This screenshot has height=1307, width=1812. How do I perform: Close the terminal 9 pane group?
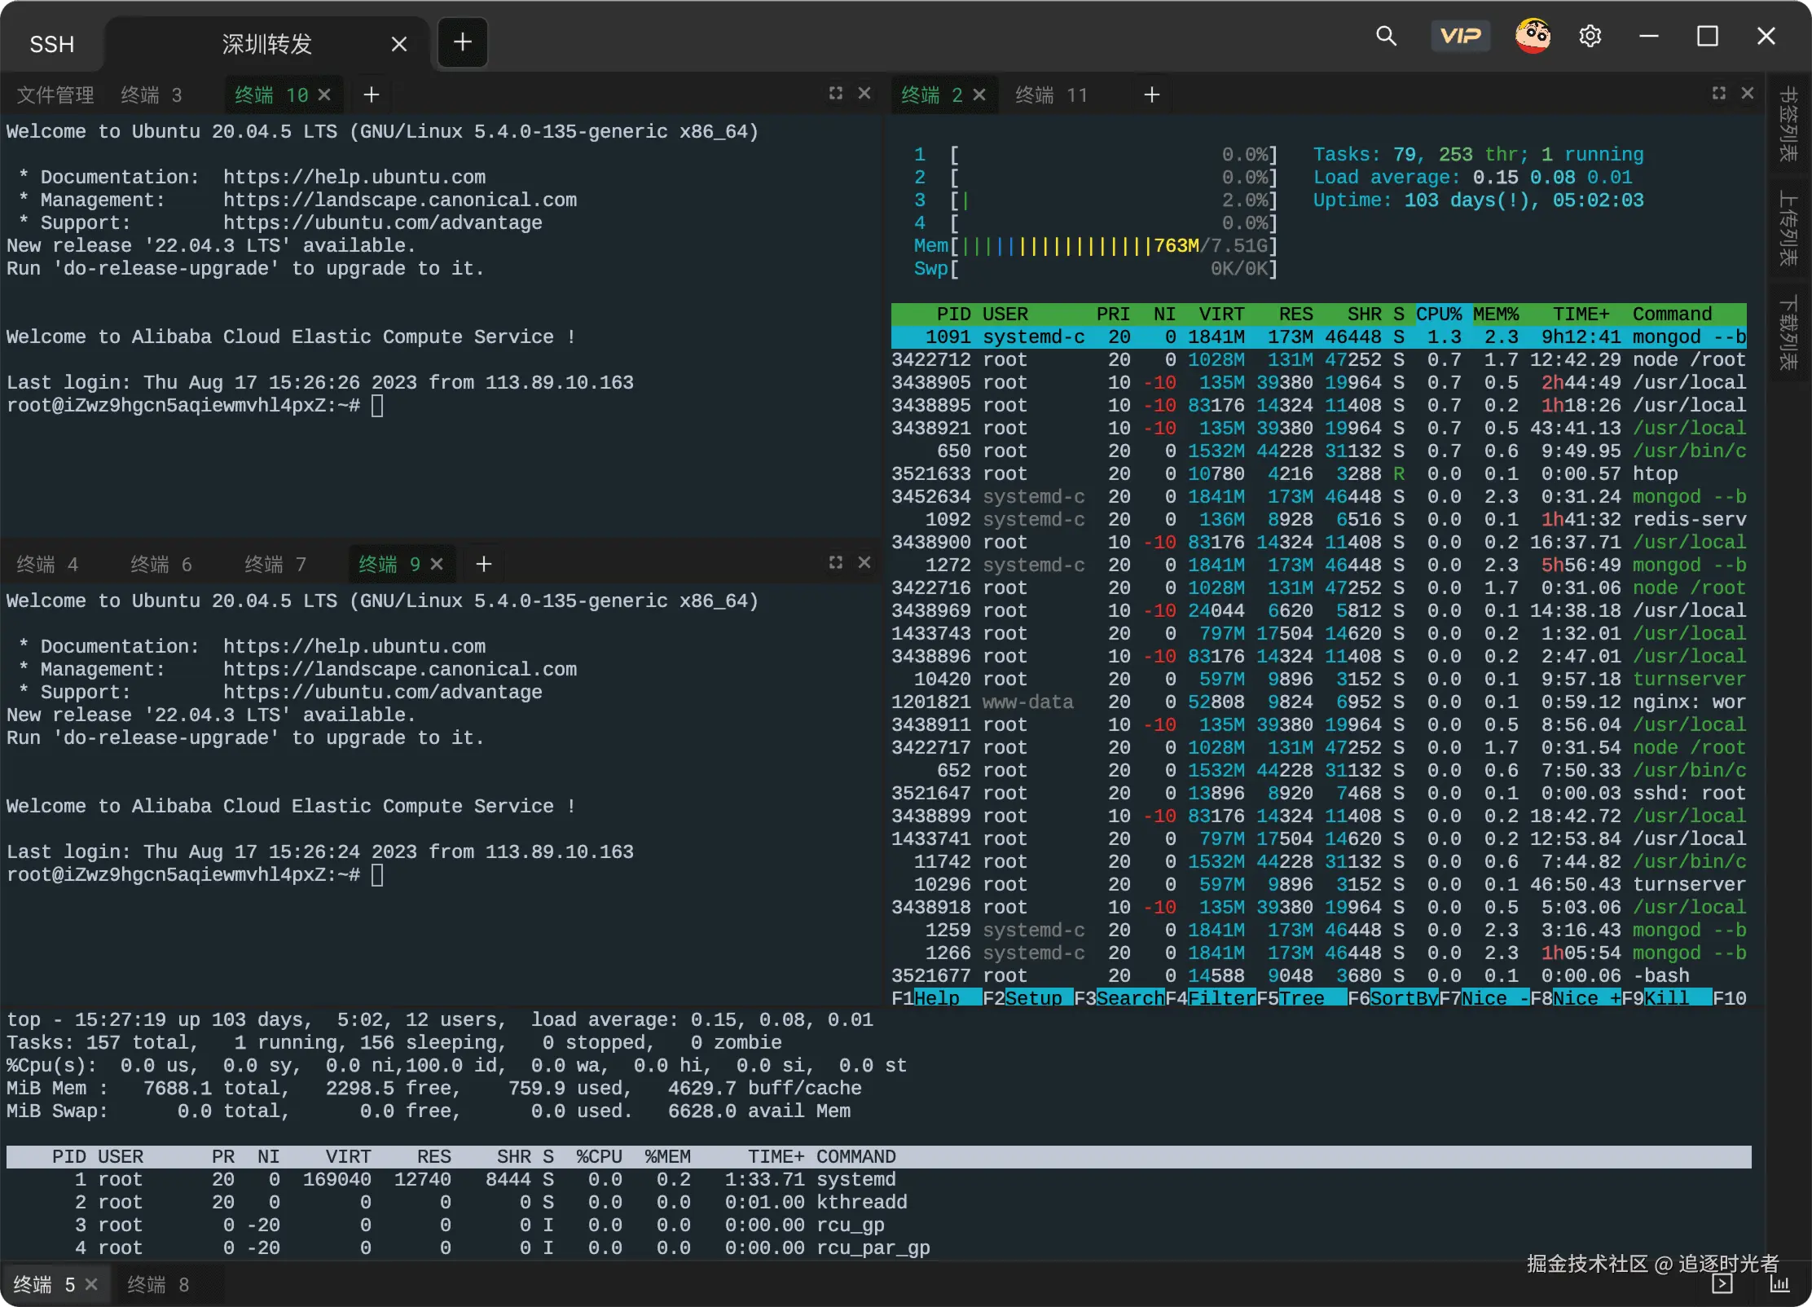[864, 563]
